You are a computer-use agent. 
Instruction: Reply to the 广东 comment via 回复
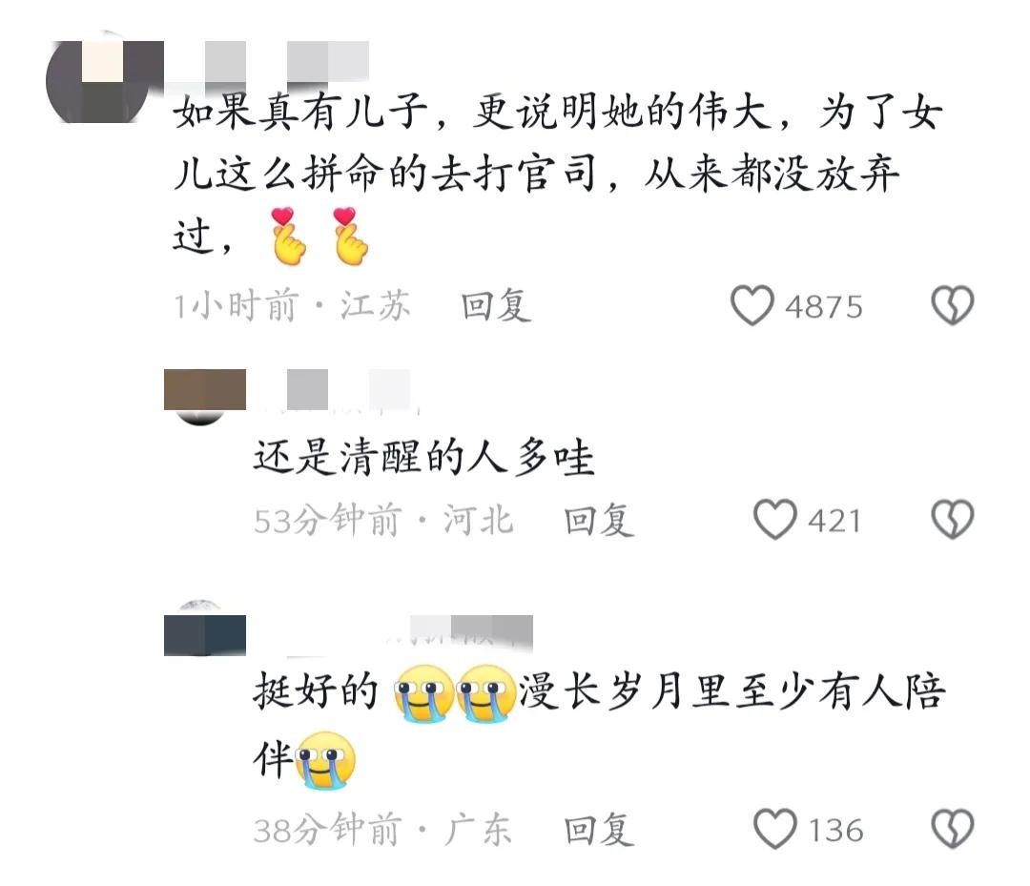[599, 830]
